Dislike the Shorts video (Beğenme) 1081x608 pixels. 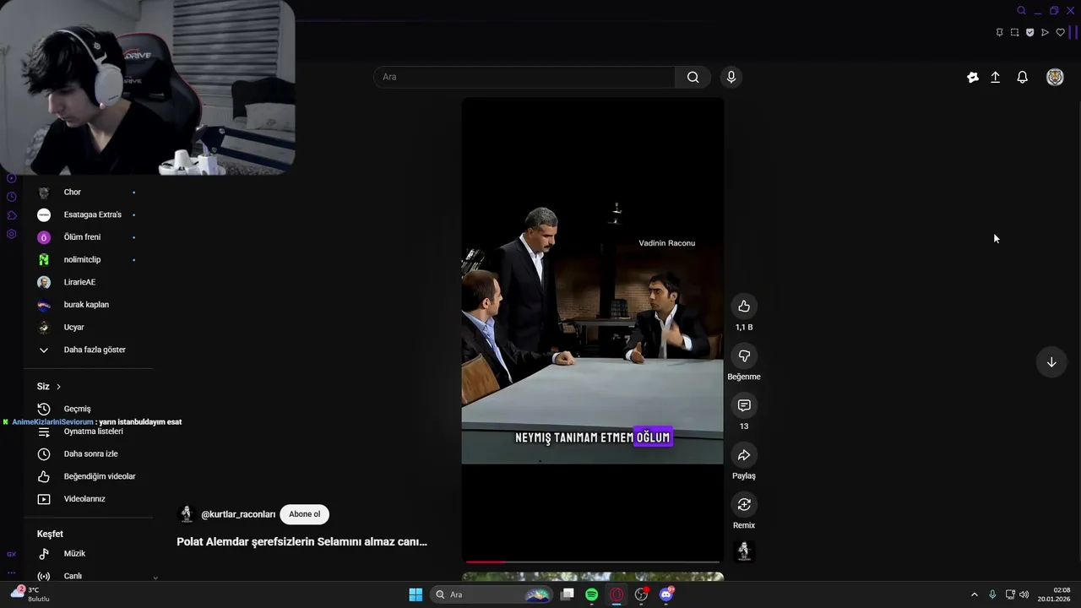tap(744, 356)
